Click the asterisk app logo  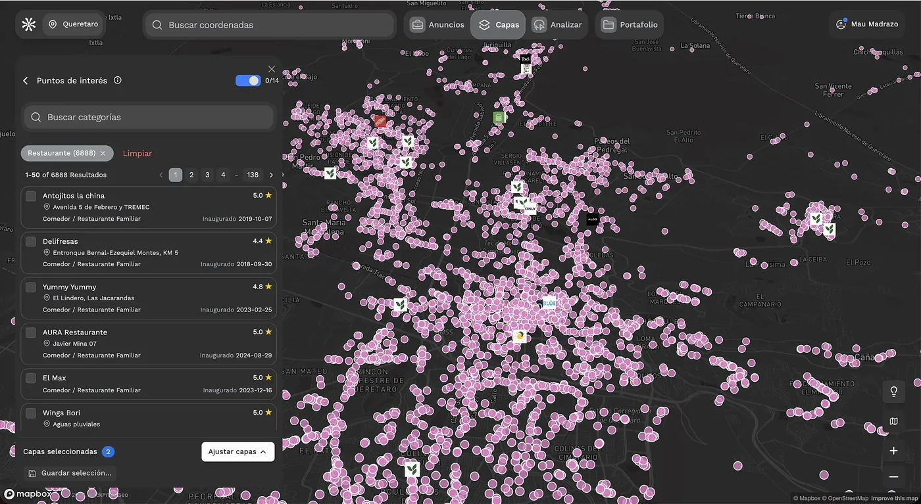point(28,24)
